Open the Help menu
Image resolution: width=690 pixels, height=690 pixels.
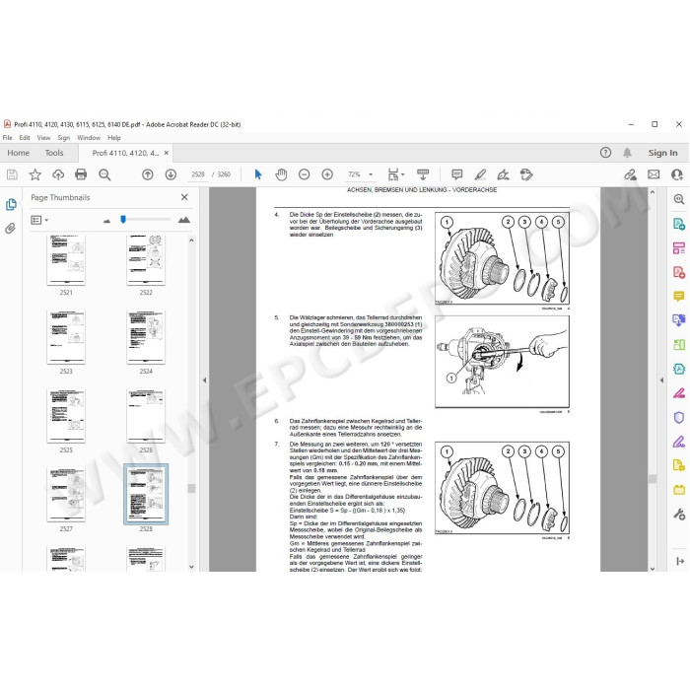[x=114, y=138]
